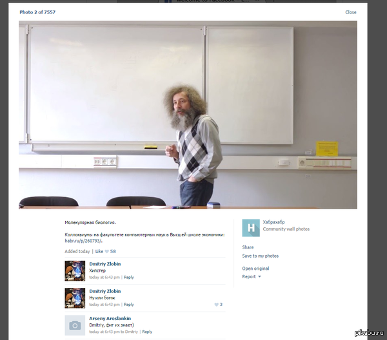Click the 'to Dmitriy' reply reference link
387x340 pixels.
point(131,332)
